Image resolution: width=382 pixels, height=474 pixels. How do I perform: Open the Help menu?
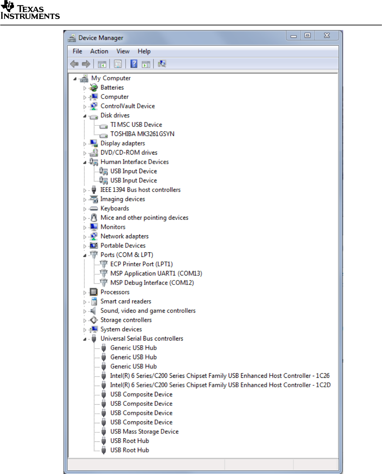pos(144,51)
